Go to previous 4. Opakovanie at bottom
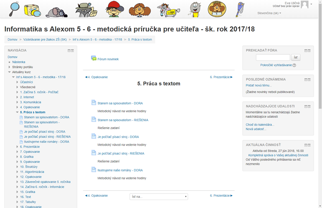 96,196
